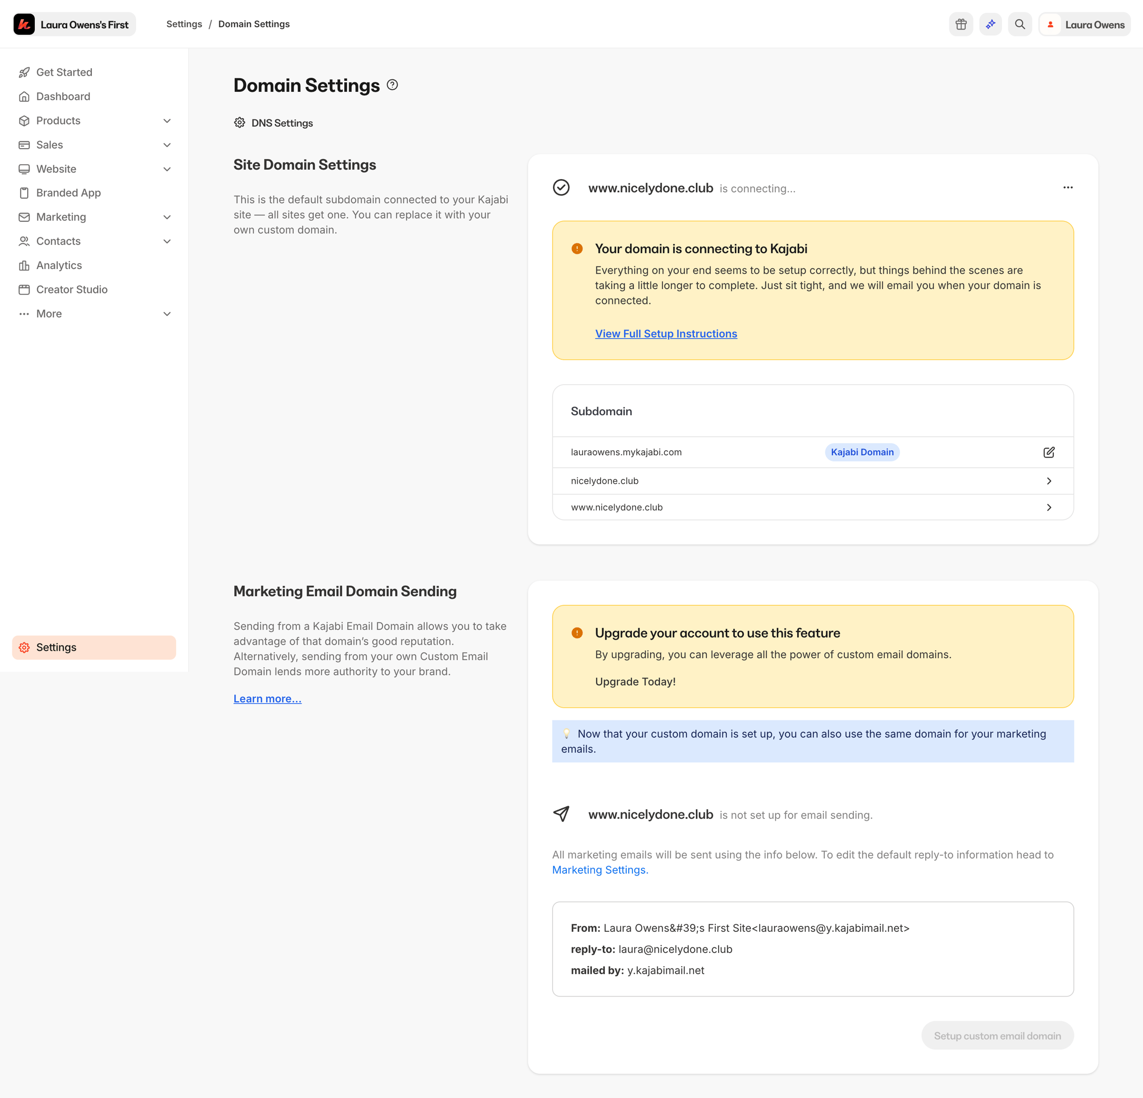Click the DNS Settings gear icon
The height and width of the screenshot is (1098, 1143).
[x=240, y=122]
